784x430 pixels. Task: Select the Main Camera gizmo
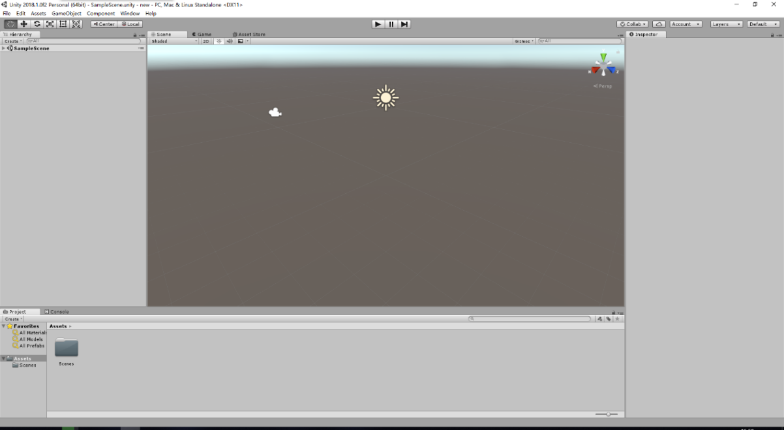tap(275, 112)
